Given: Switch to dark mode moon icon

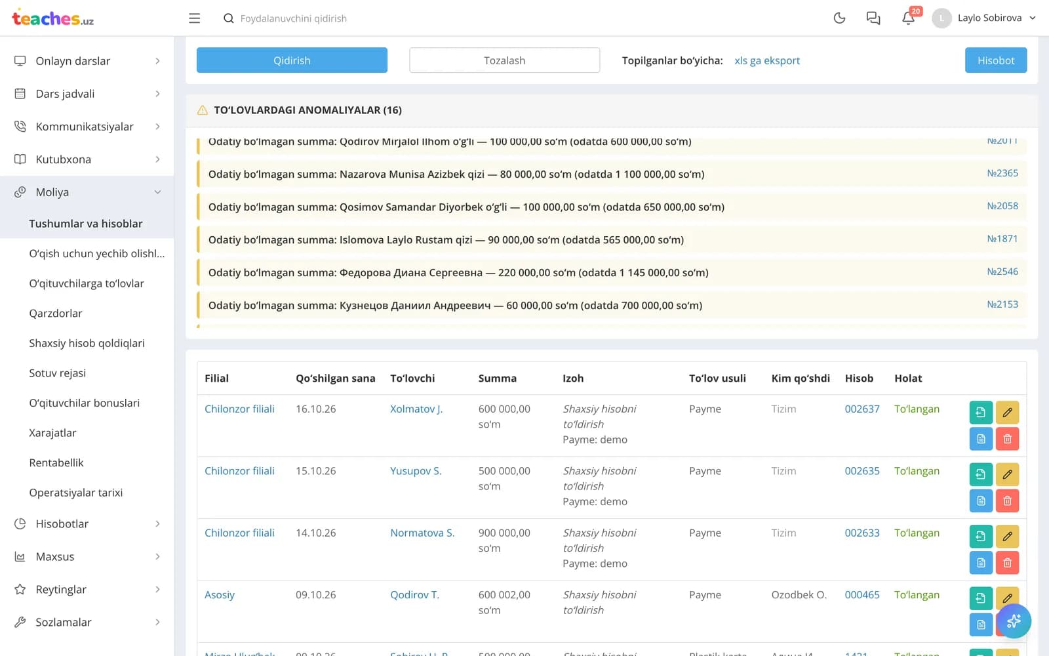Looking at the screenshot, I should click(x=839, y=18).
